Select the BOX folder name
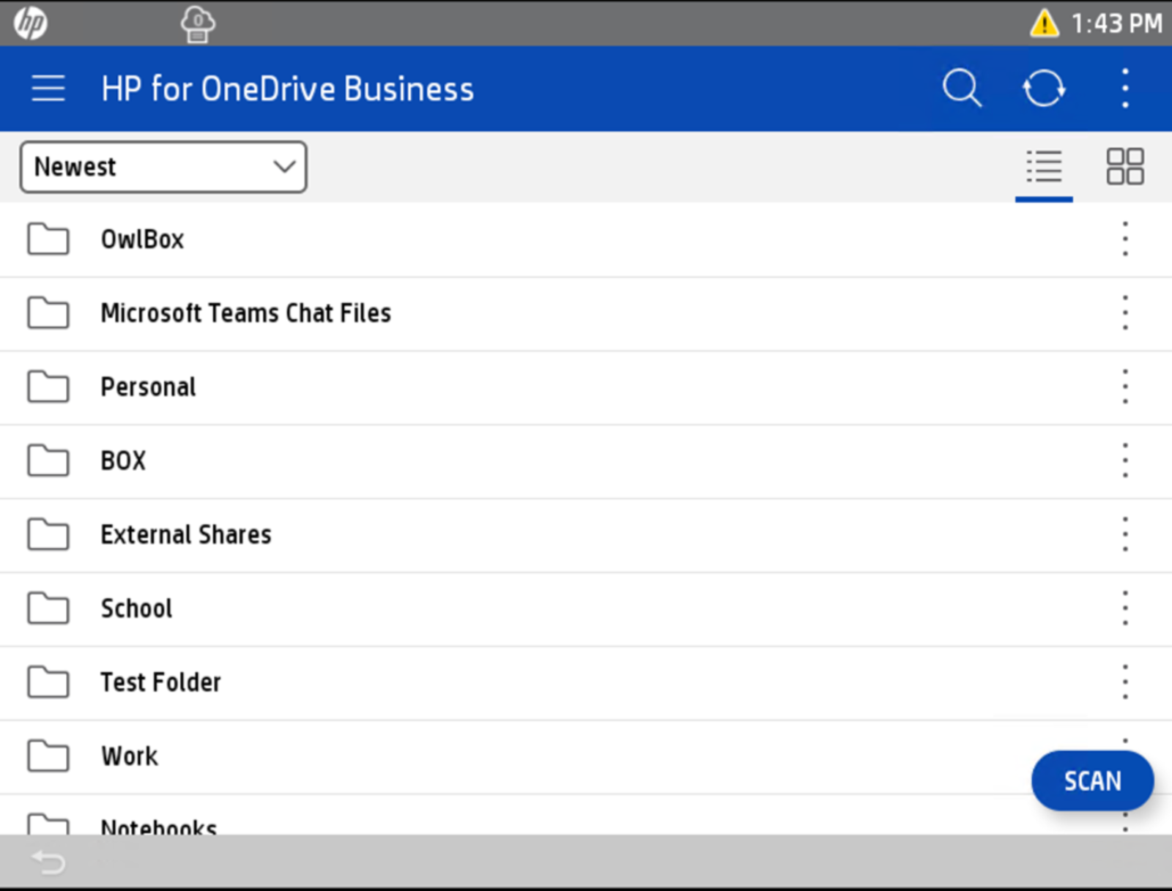The width and height of the screenshot is (1172, 891). click(123, 461)
